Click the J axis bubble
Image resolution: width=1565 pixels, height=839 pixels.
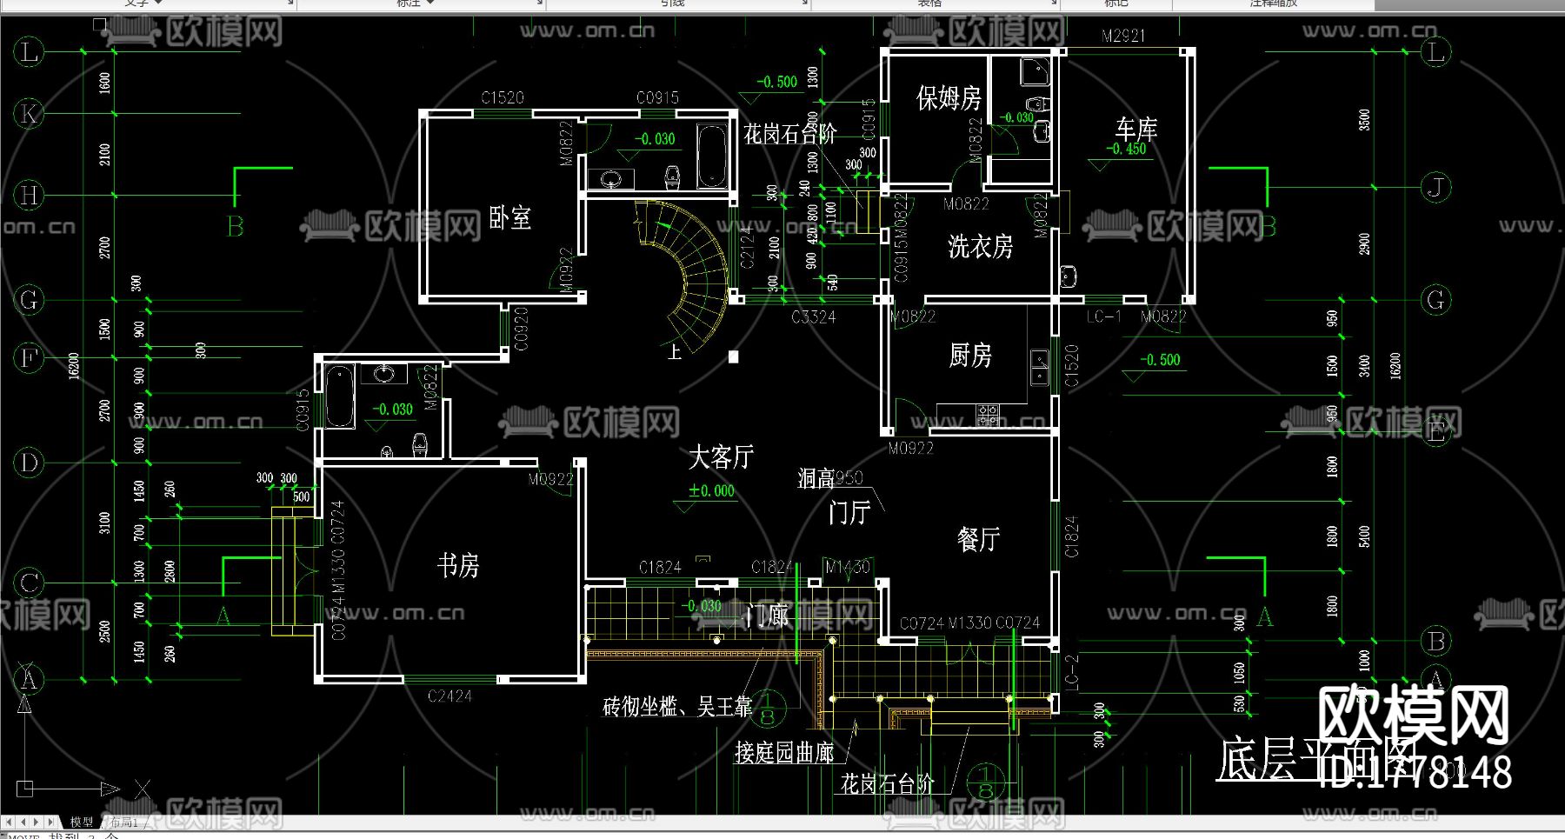point(1435,188)
